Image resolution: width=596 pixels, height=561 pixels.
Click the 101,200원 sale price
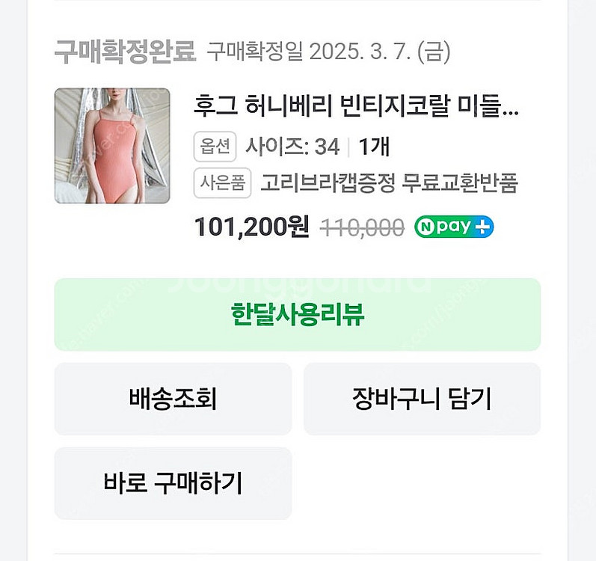[x=251, y=227]
